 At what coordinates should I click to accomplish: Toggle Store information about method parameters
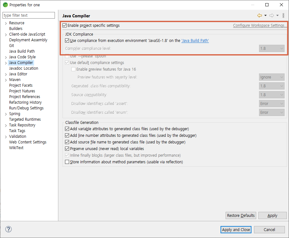point(67,162)
